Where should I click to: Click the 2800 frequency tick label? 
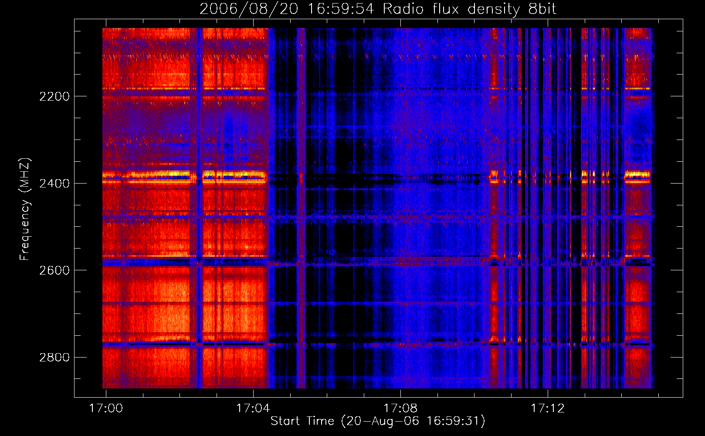[x=54, y=358]
